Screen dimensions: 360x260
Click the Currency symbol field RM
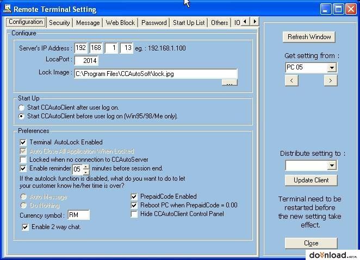pyautogui.click(x=79, y=215)
